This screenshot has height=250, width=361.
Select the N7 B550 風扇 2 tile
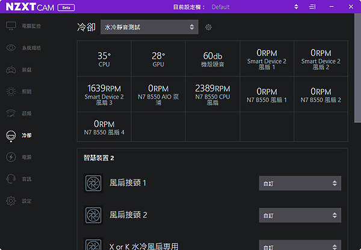(x=321, y=94)
